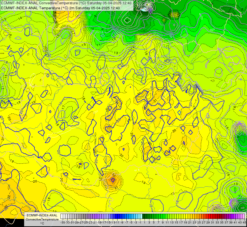Click the contour label 8 in the green area

[x=95, y=16]
